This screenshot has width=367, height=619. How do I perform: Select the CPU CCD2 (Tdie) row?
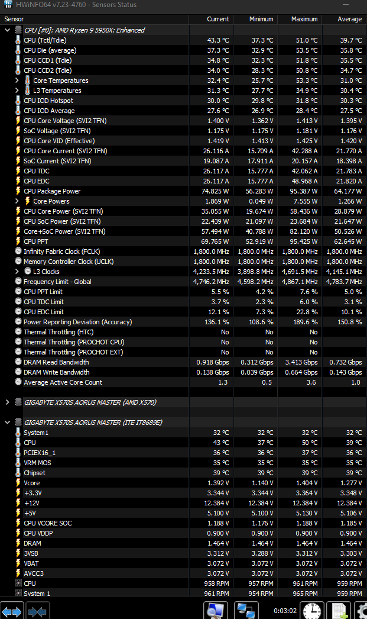[183, 70]
